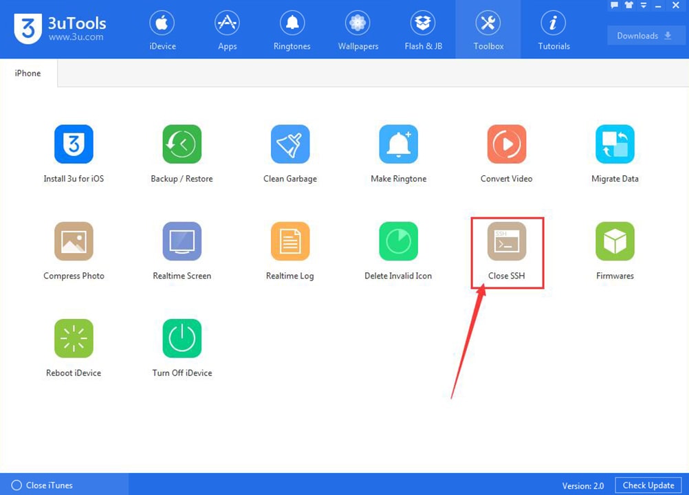Open the Downloads panel
Image resolution: width=689 pixels, height=495 pixels.
(x=645, y=35)
